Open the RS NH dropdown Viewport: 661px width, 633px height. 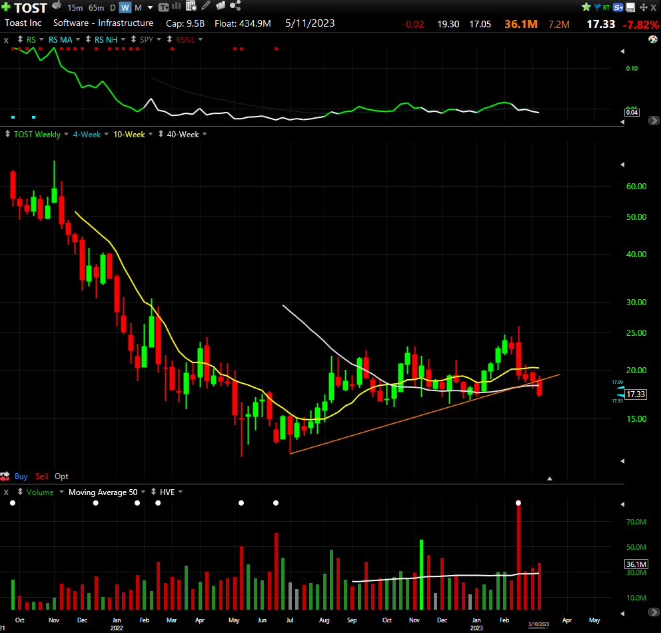123,39
